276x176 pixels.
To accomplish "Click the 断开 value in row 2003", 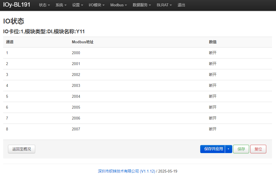I will pyautogui.click(x=213, y=86).
